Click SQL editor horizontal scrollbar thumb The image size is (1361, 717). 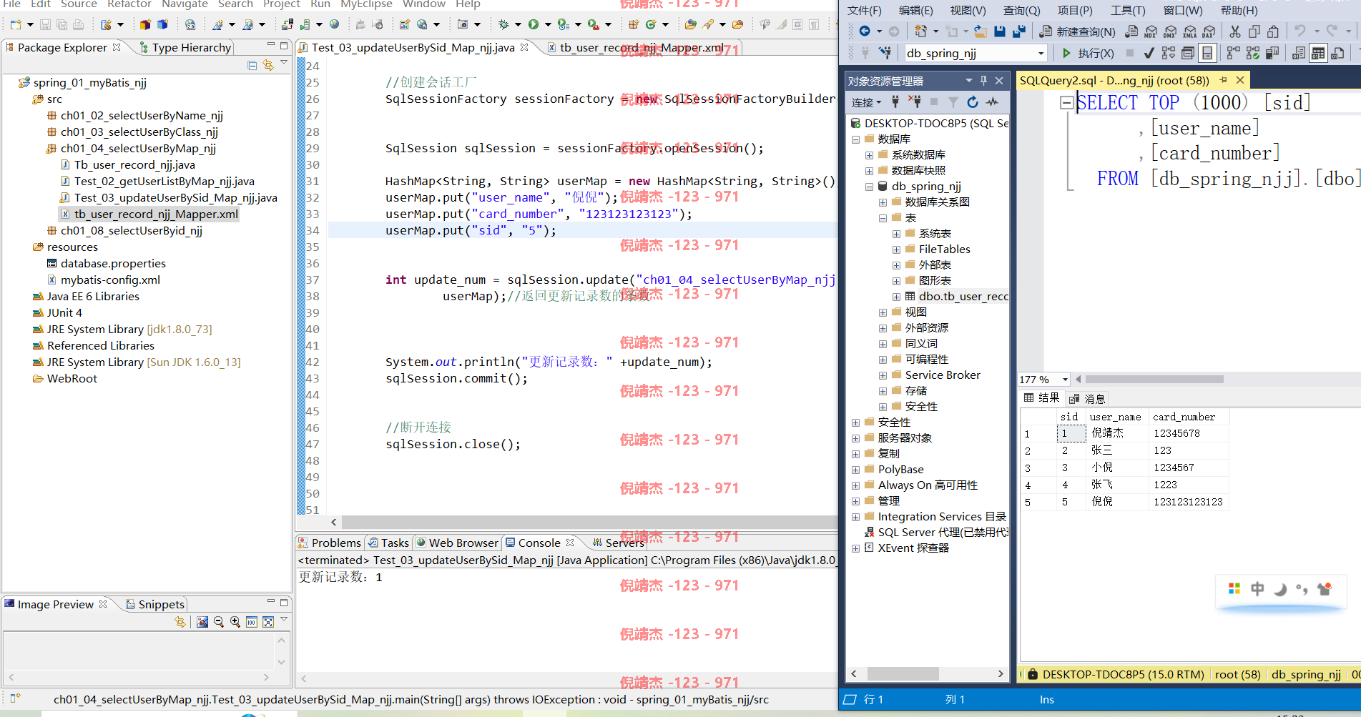pos(1154,380)
